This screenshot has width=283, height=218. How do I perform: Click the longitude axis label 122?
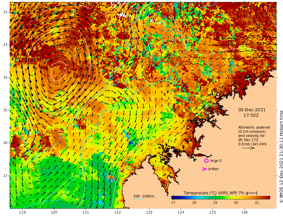click(x=117, y=212)
